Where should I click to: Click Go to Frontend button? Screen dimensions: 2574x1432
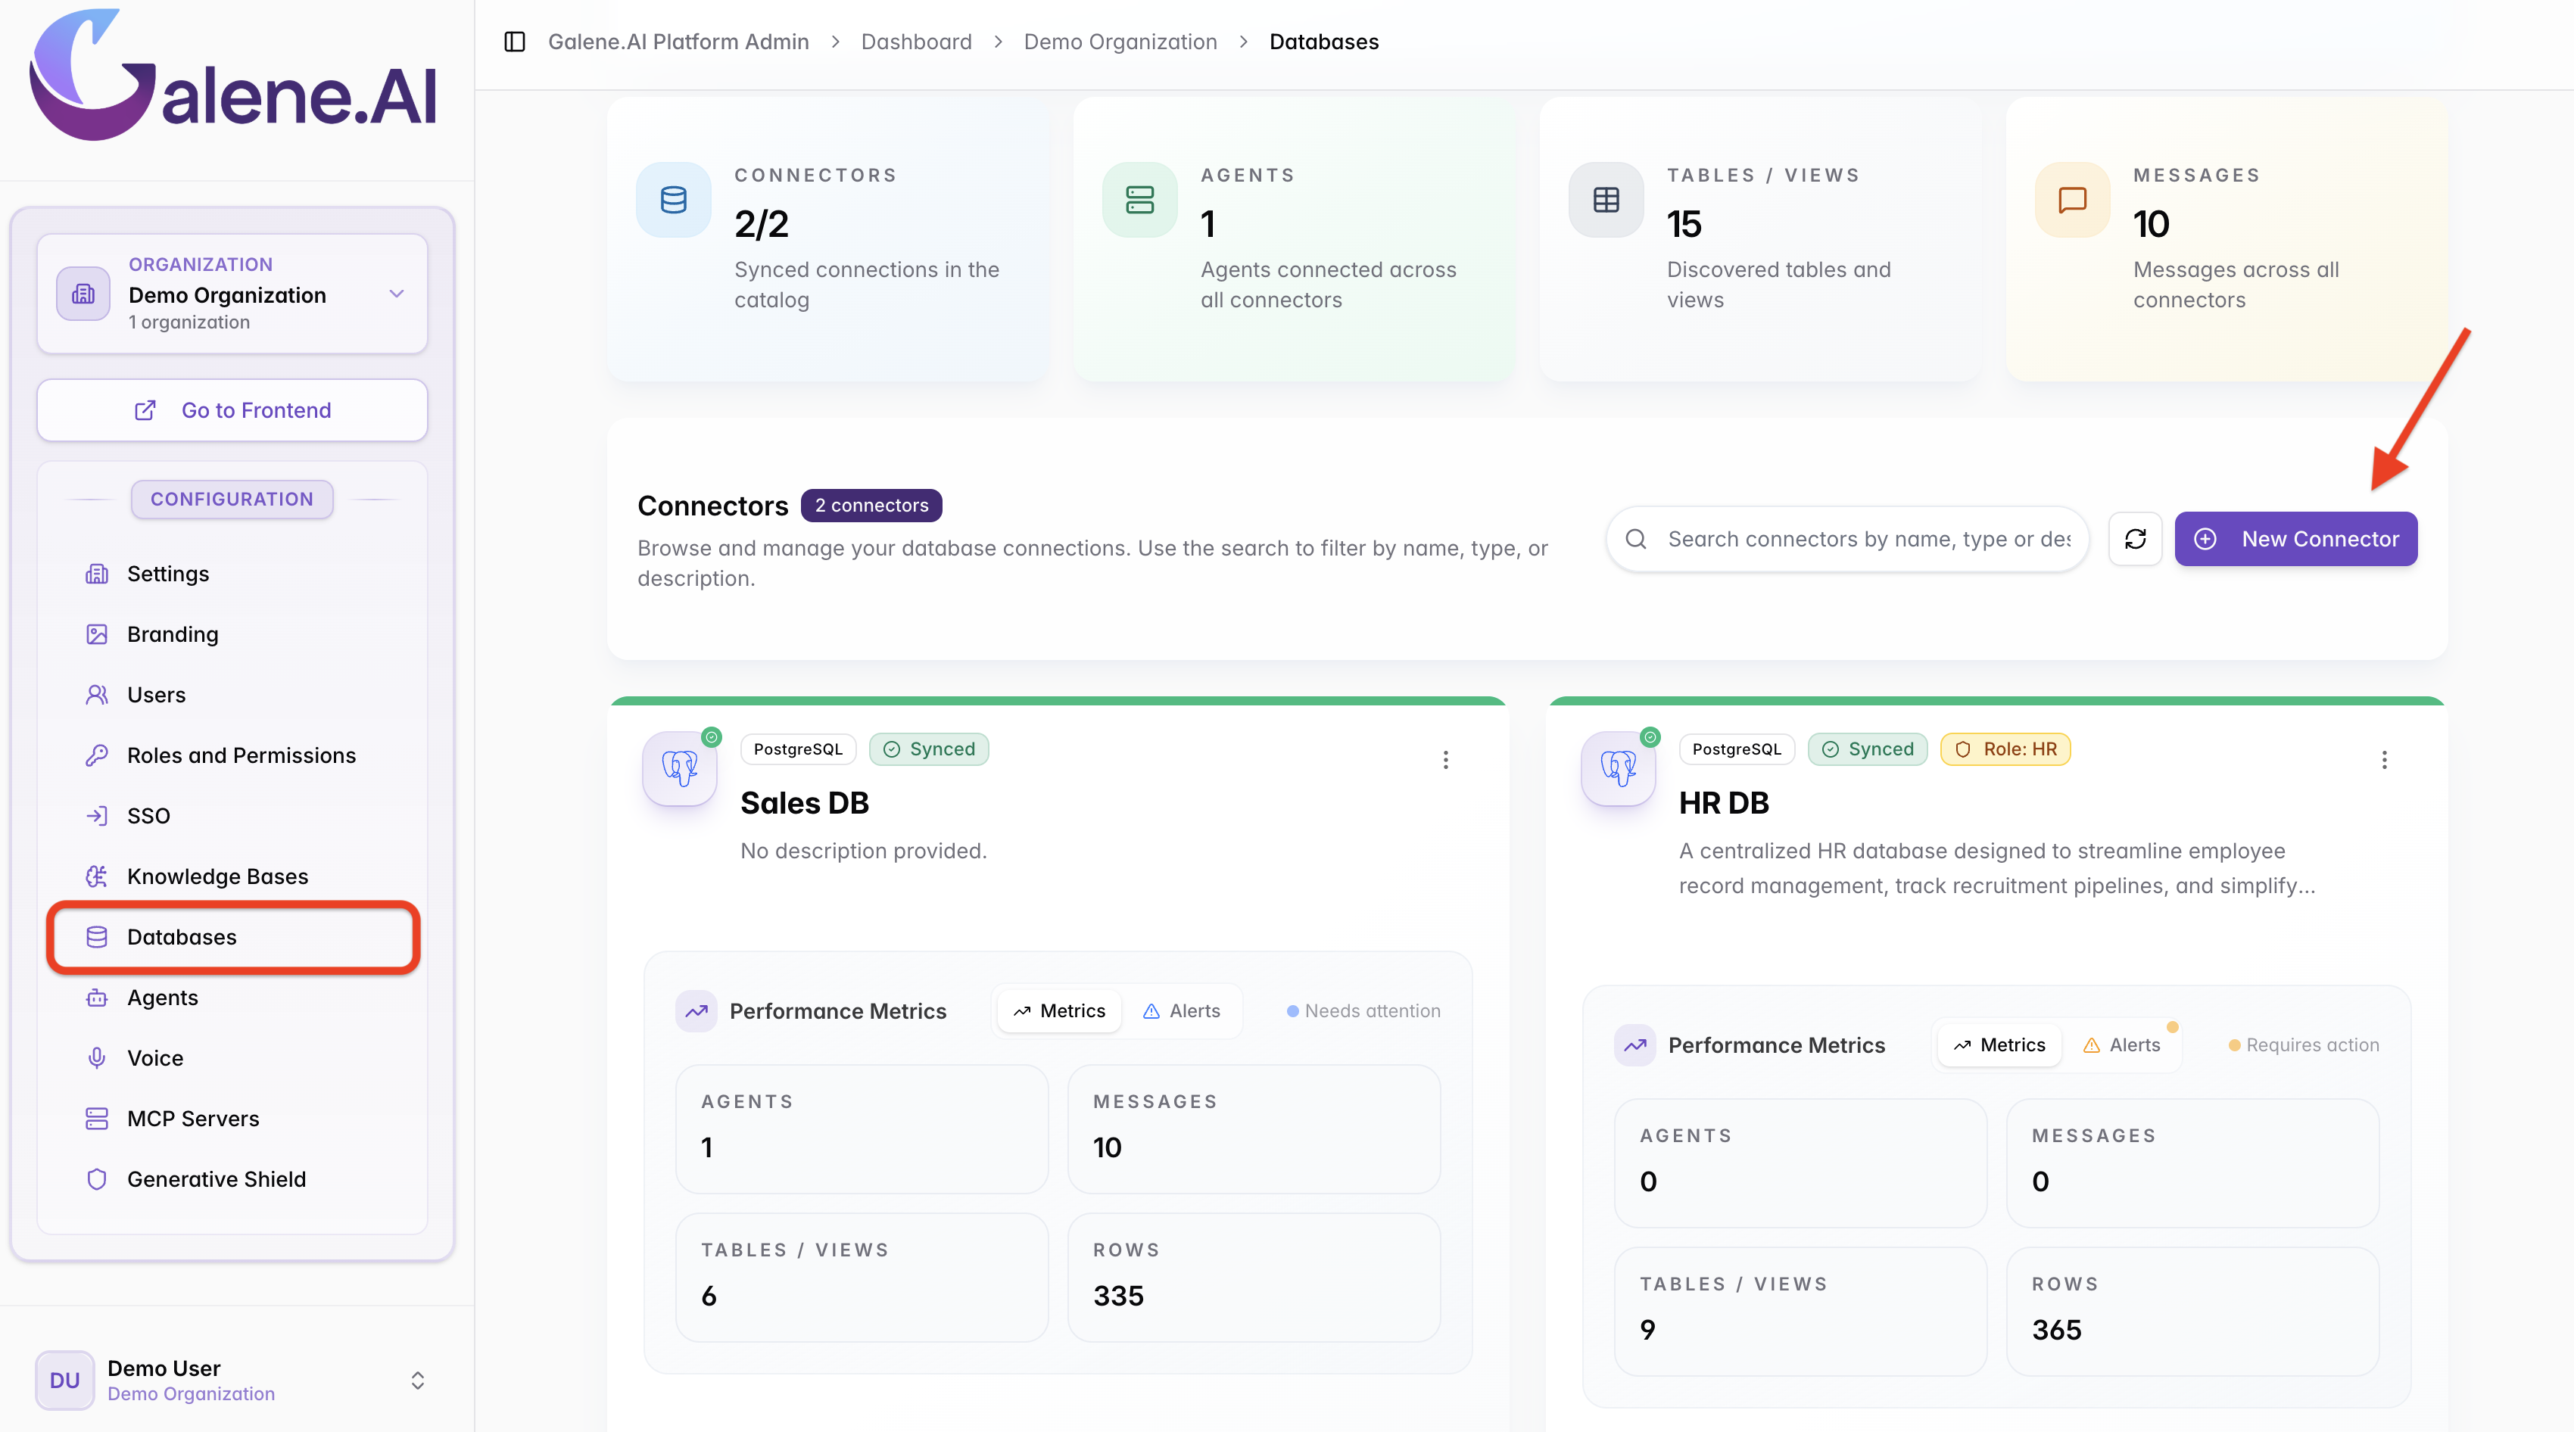point(233,411)
